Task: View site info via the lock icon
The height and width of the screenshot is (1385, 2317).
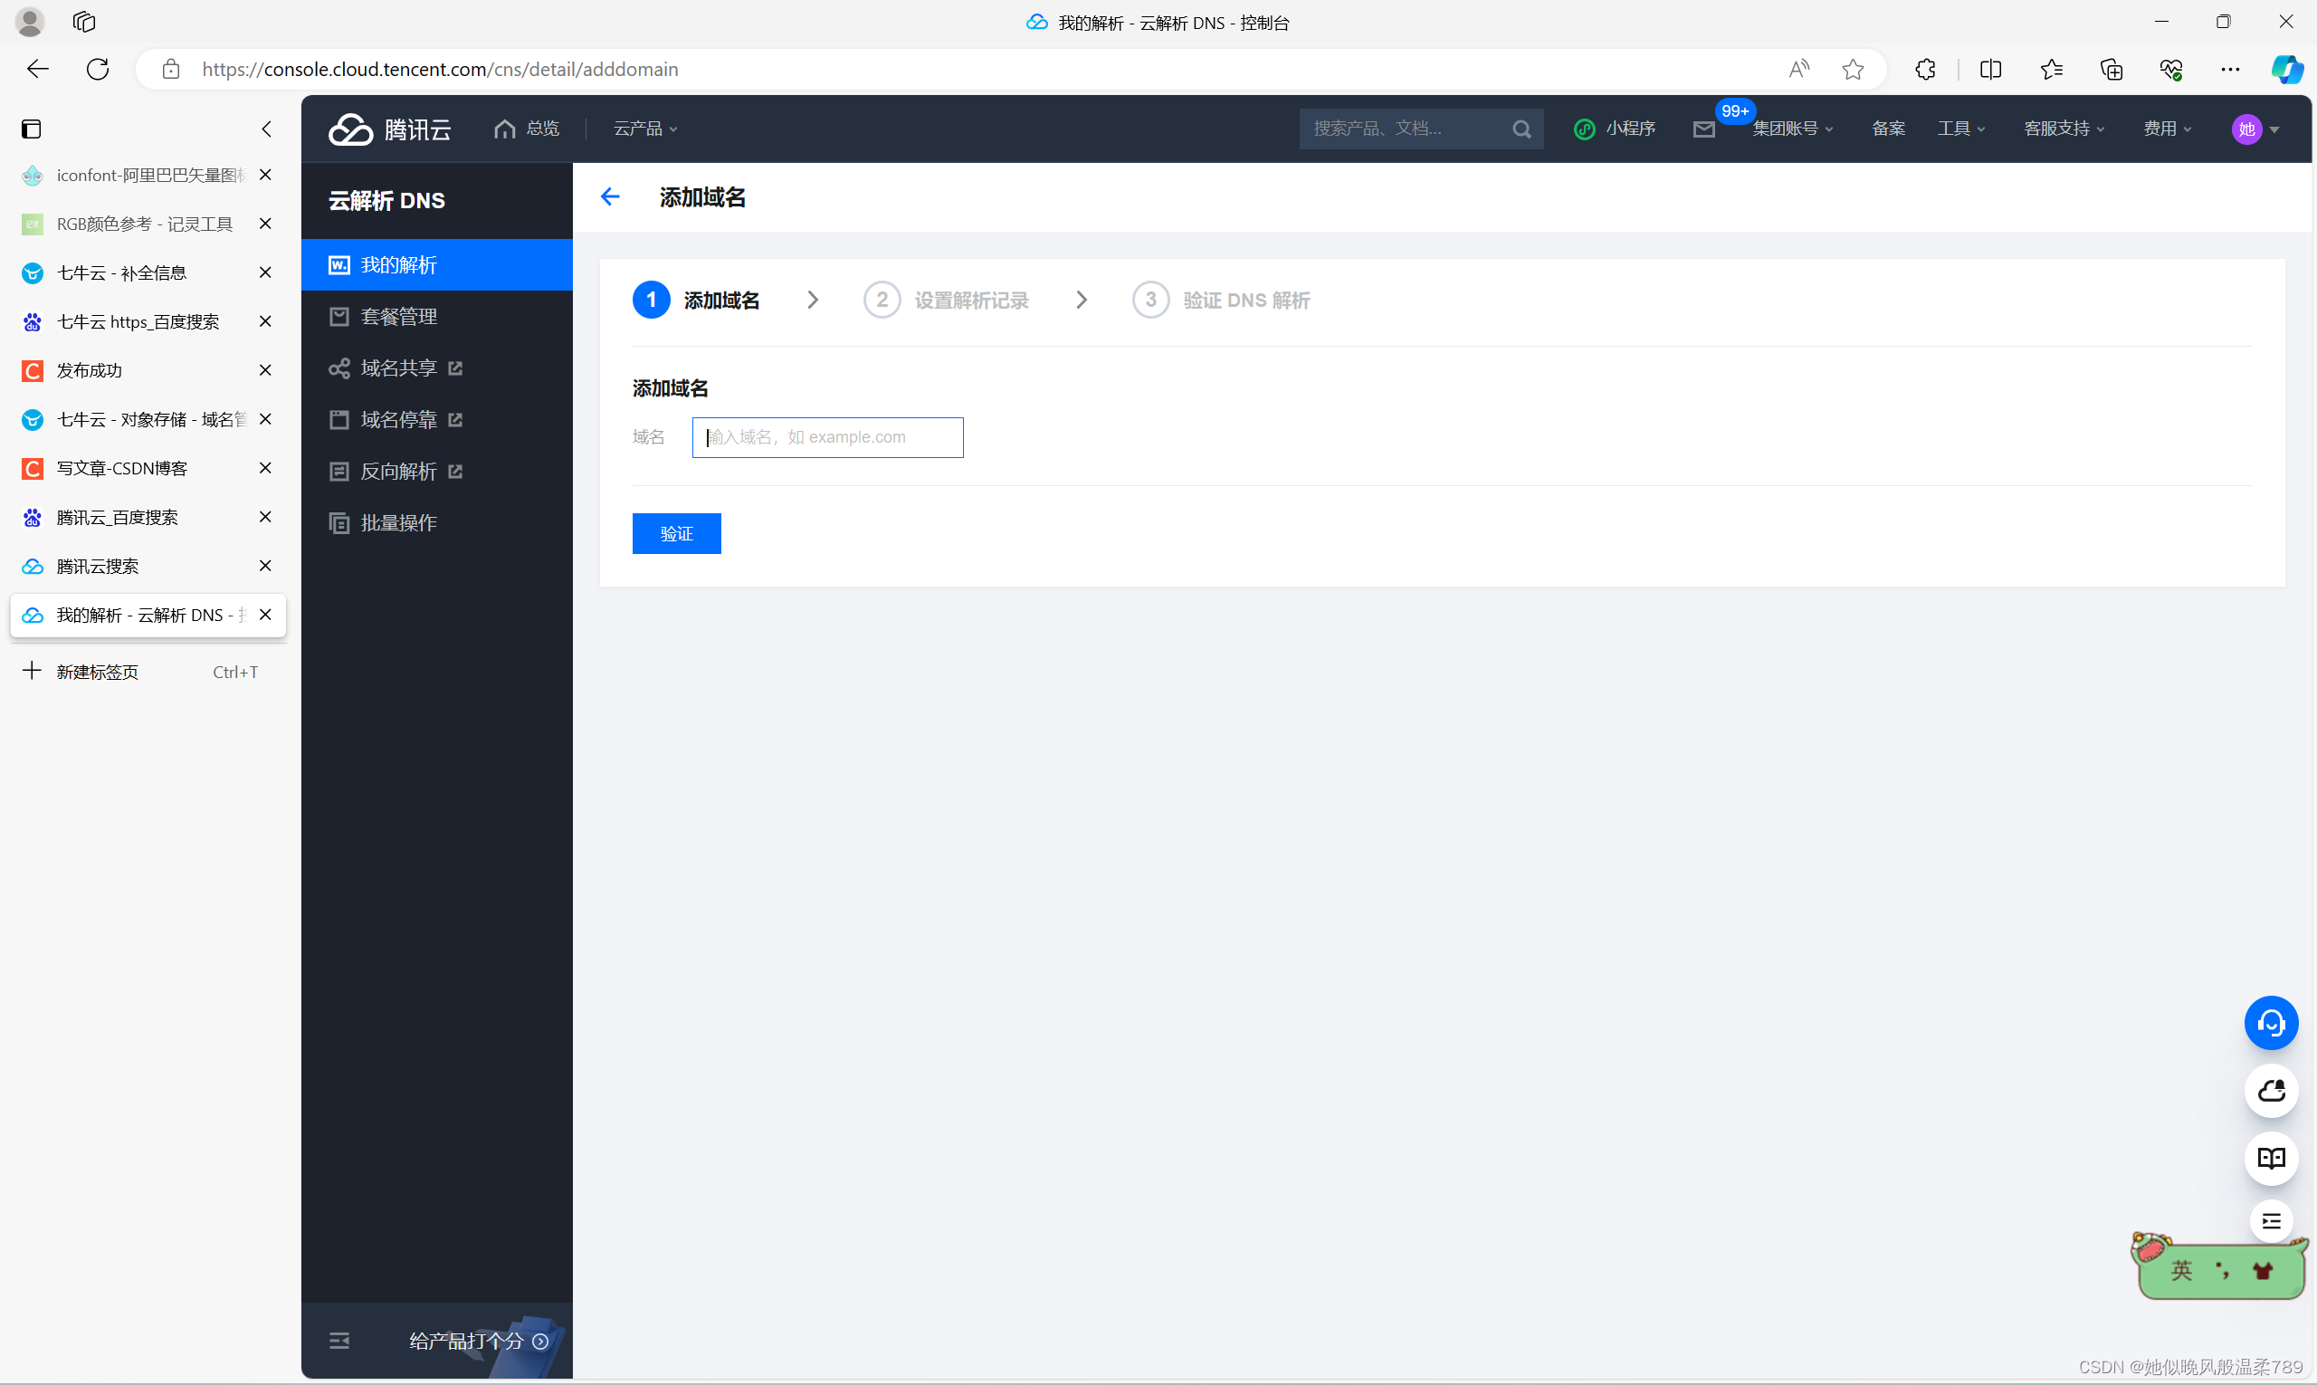Action: pos(171,69)
